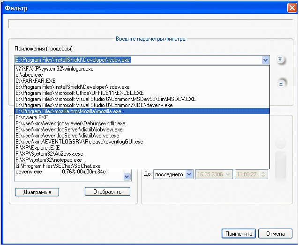Click the double-chevron up collapse icon

(x=280, y=84)
